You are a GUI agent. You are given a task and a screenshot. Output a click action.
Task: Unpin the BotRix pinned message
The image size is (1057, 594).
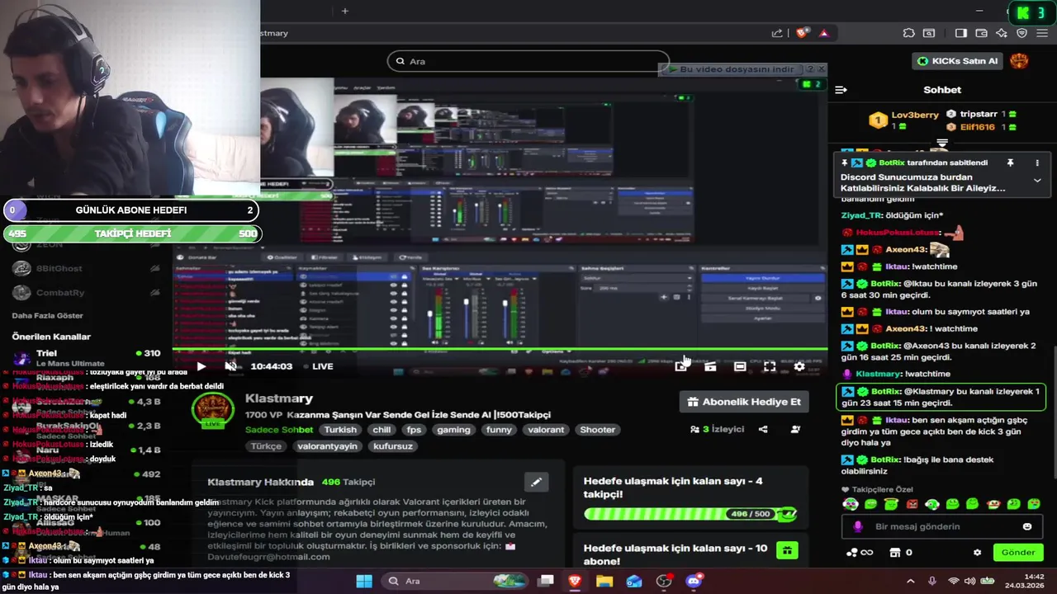(x=1010, y=163)
